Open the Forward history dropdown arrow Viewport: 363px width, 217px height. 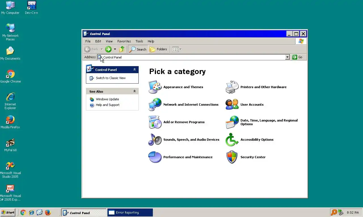click(115, 49)
